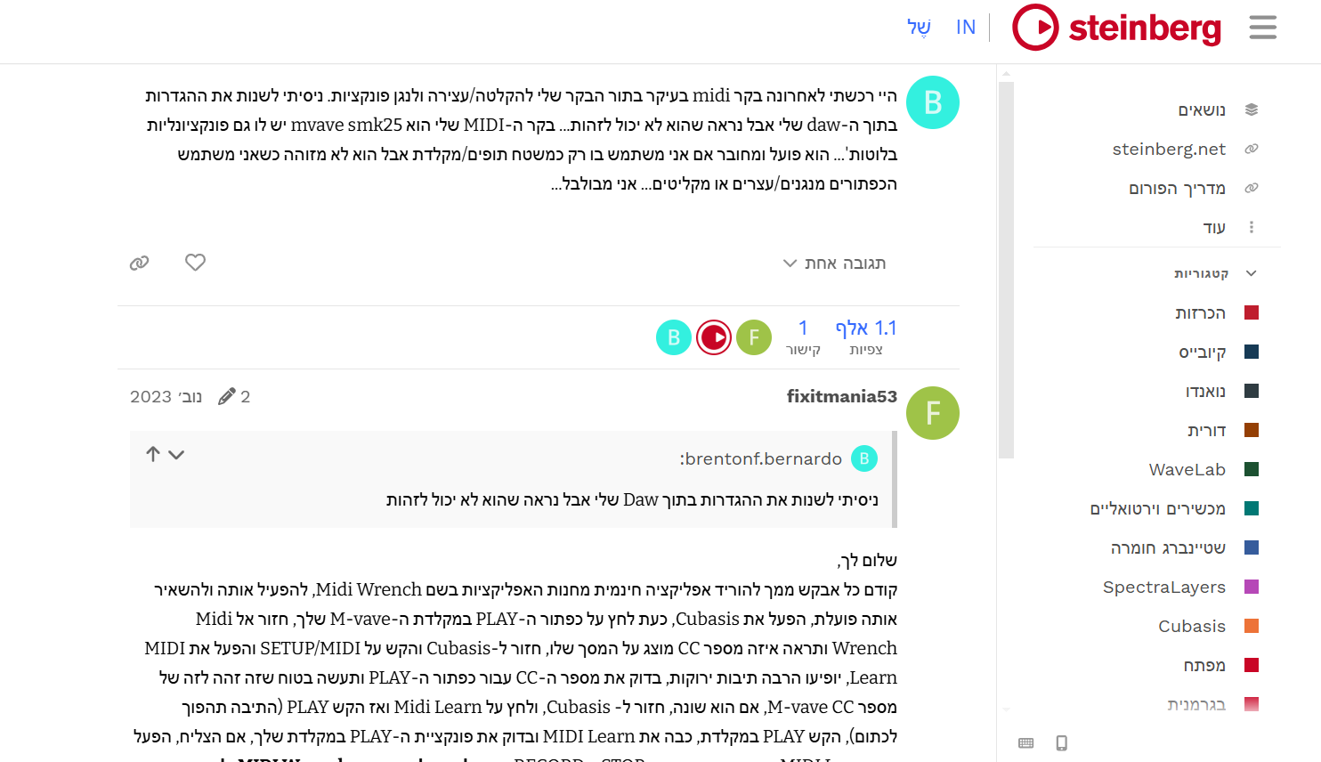The image size is (1321, 762).
Task: Open the SpectraLayers category
Action: (1164, 588)
